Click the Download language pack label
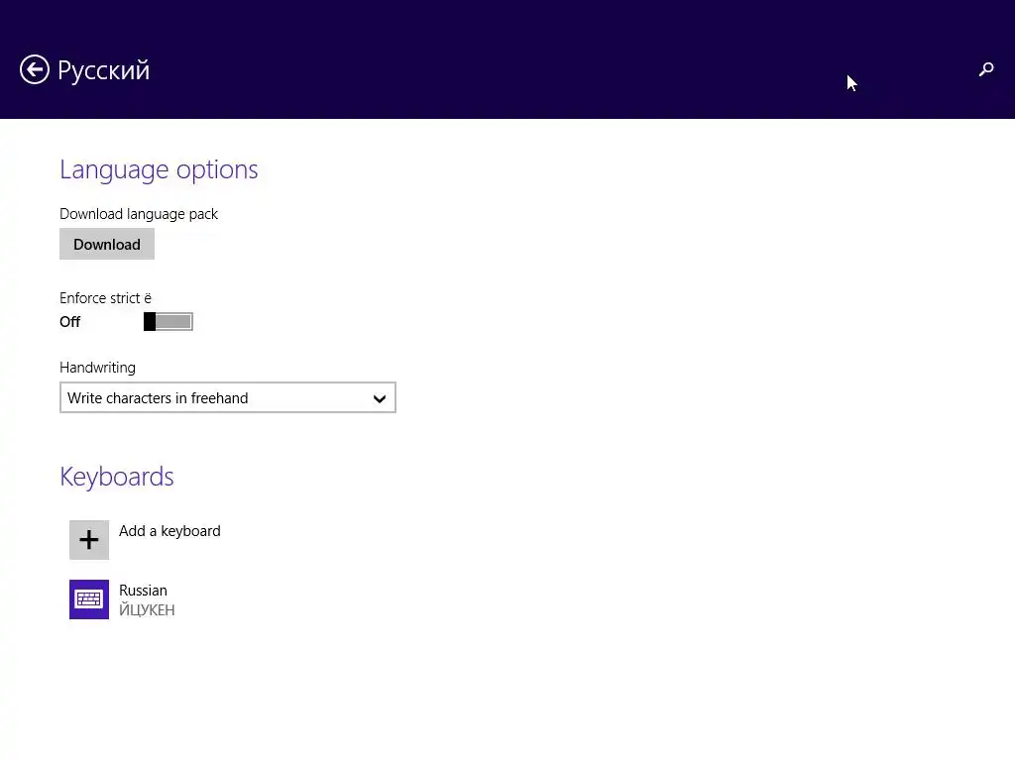The height and width of the screenshot is (761, 1015). [139, 214]
